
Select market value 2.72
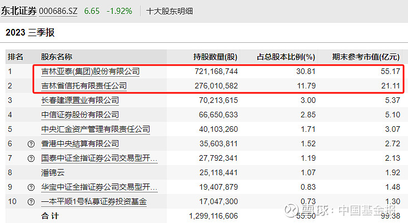(392, 143)
